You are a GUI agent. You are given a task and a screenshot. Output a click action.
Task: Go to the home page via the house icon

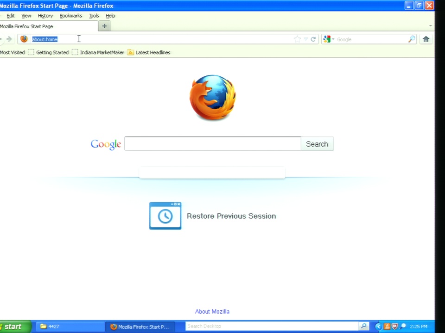click(x=426, y=39)
